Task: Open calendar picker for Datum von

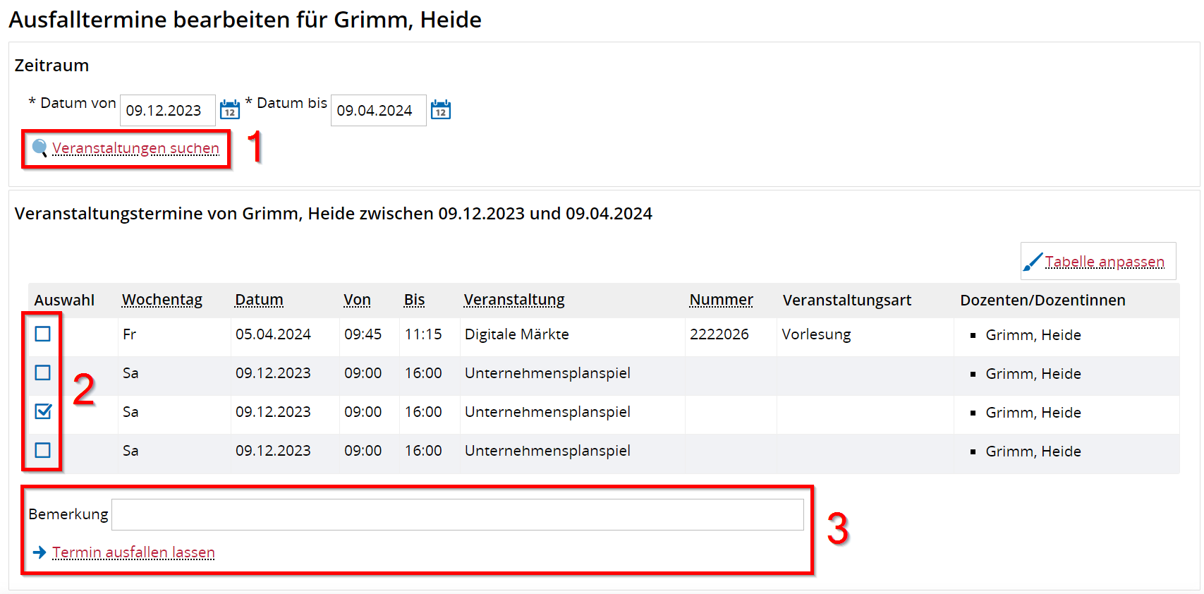Action: [230, 109]
